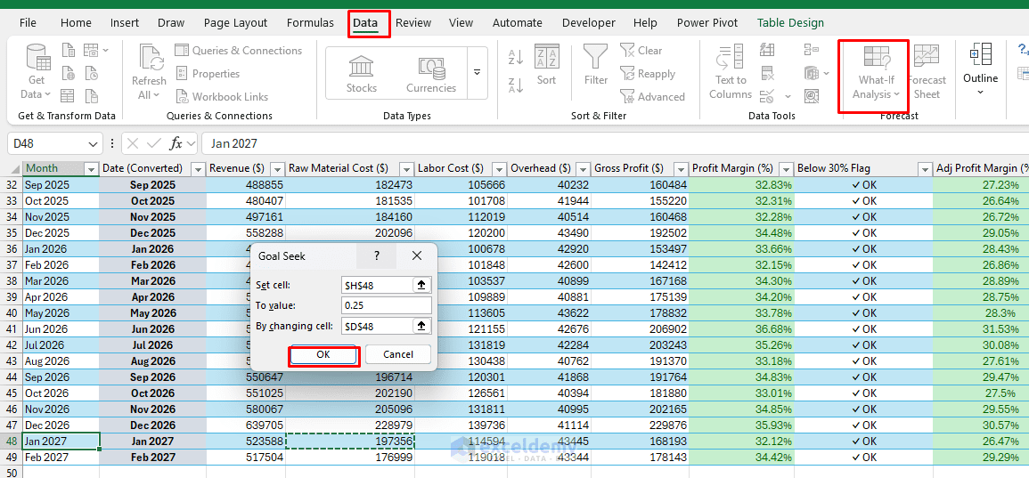Image resolution: width=1029 pixels, height=478 pixels.
Task: Open Workbook Links
Action: click(x=222, y=96)
